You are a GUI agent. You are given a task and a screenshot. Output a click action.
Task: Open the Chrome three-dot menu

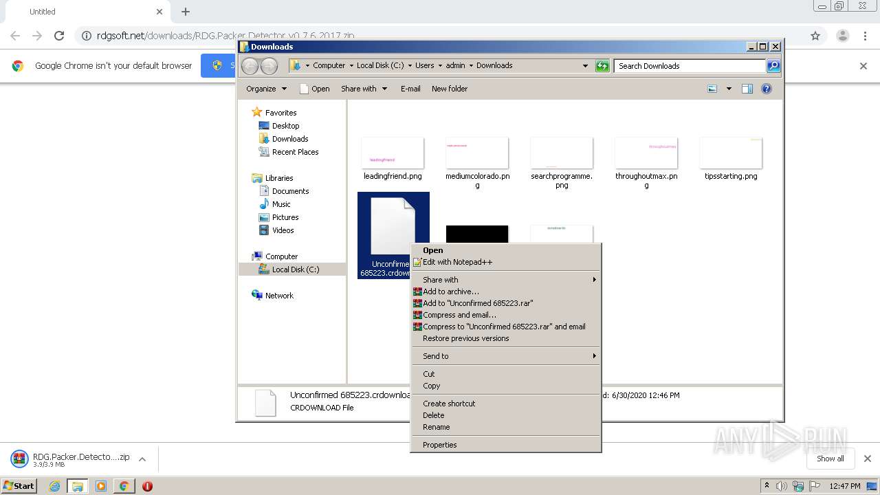[x=866, y=36]
